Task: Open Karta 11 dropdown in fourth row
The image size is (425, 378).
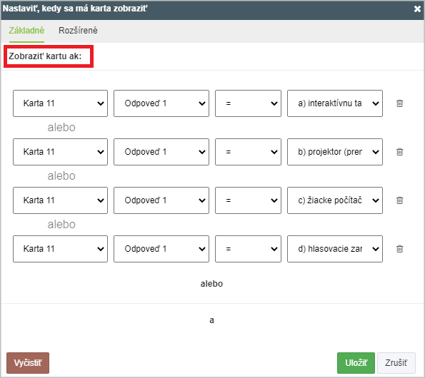Action: [60, 249]
